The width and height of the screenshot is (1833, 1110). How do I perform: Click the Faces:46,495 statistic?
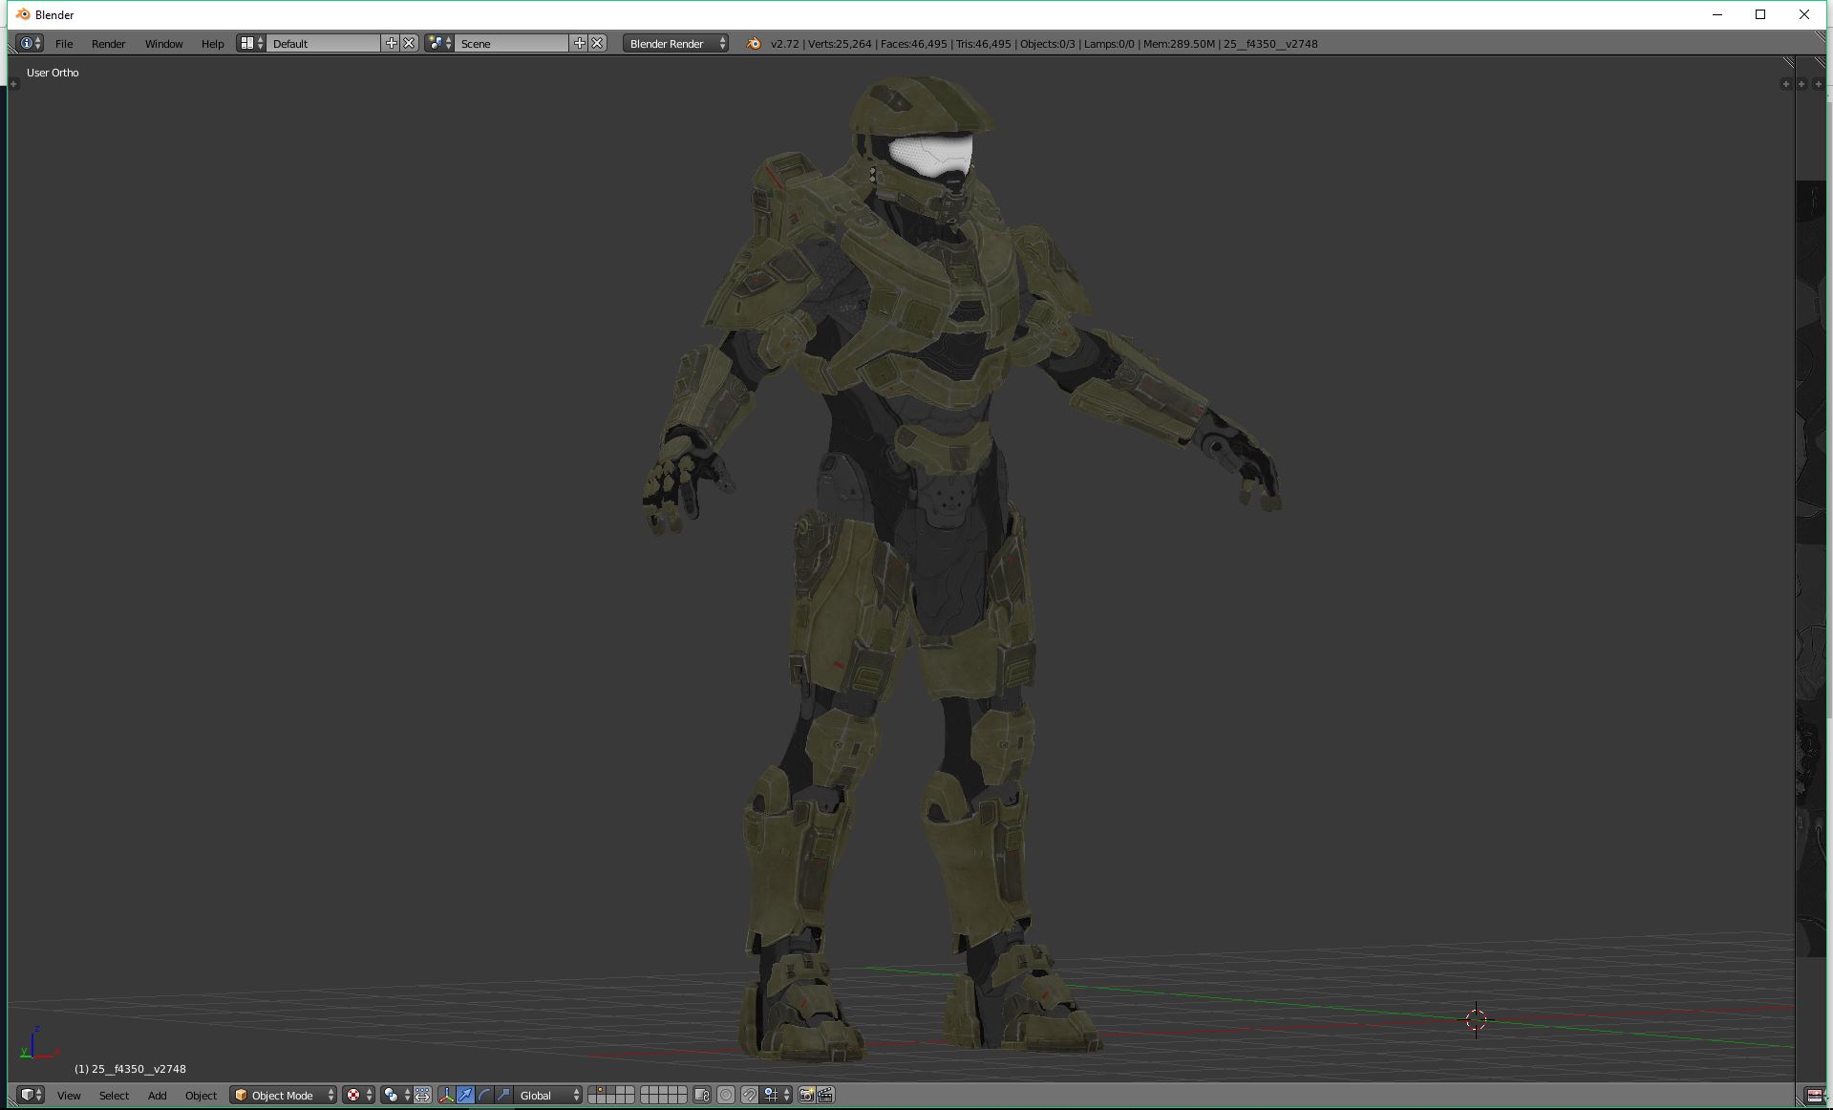pos(914,43)
